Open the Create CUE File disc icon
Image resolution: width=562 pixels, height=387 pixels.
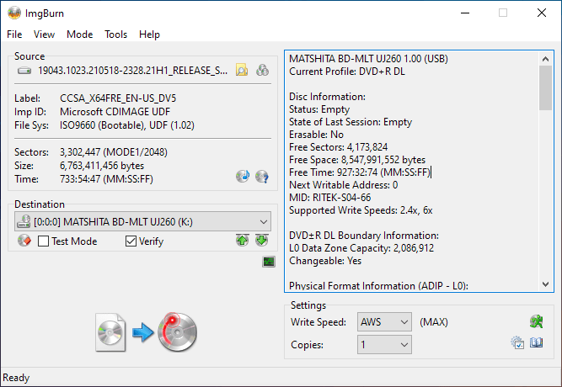[x=262, y=70]
